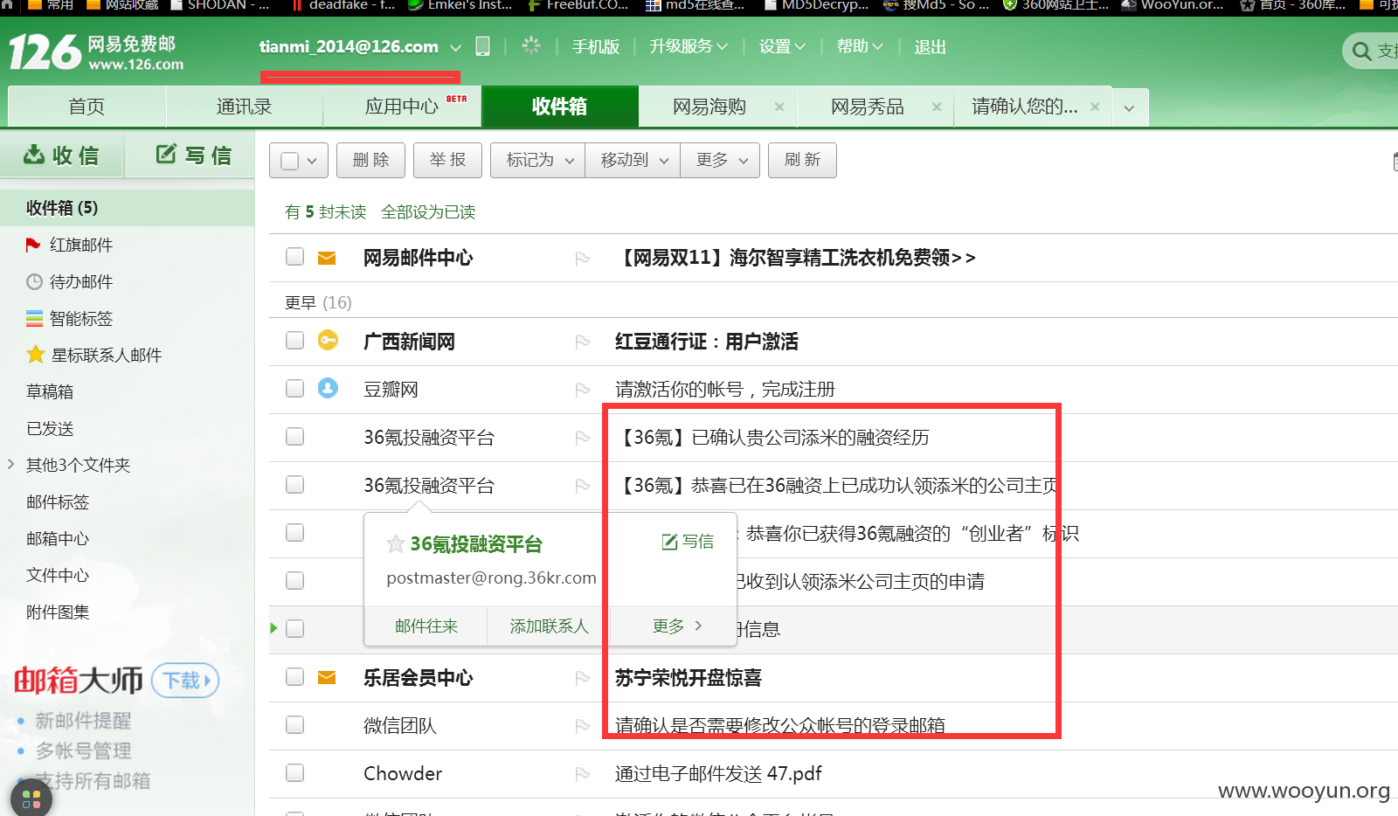This screenshot has height=816, width=1398.
Task: Close the 网易海购 tab
Action: (779, 107)
